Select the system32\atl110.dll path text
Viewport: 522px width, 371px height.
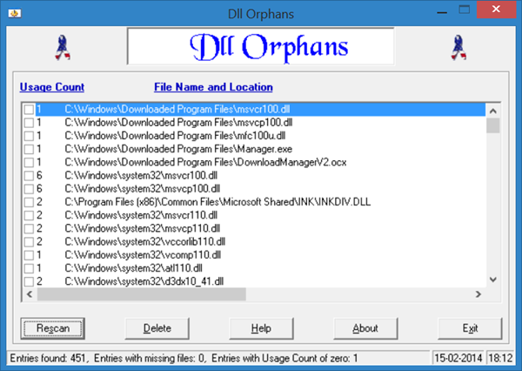pos(133,268)
